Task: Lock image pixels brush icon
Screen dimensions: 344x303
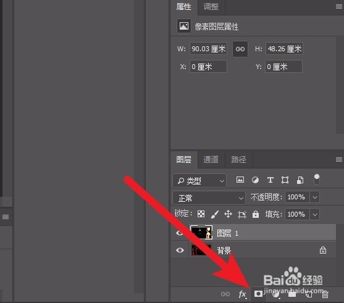Action: click(214, 214)
